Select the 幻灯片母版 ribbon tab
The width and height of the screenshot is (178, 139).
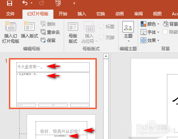[x=38, y=14]
